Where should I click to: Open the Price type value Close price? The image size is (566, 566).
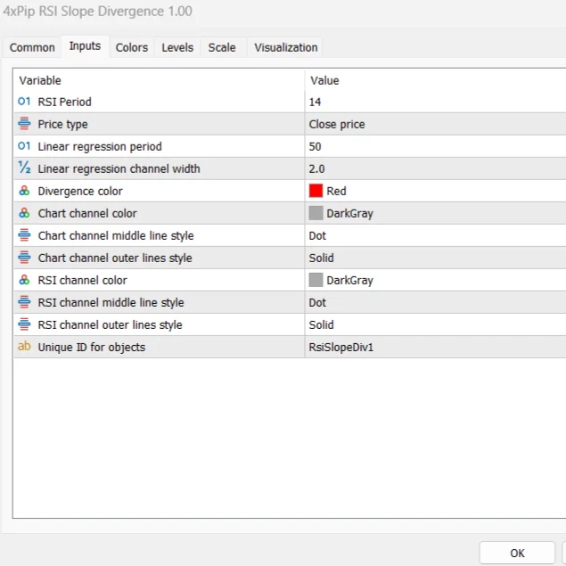(337, 124)
